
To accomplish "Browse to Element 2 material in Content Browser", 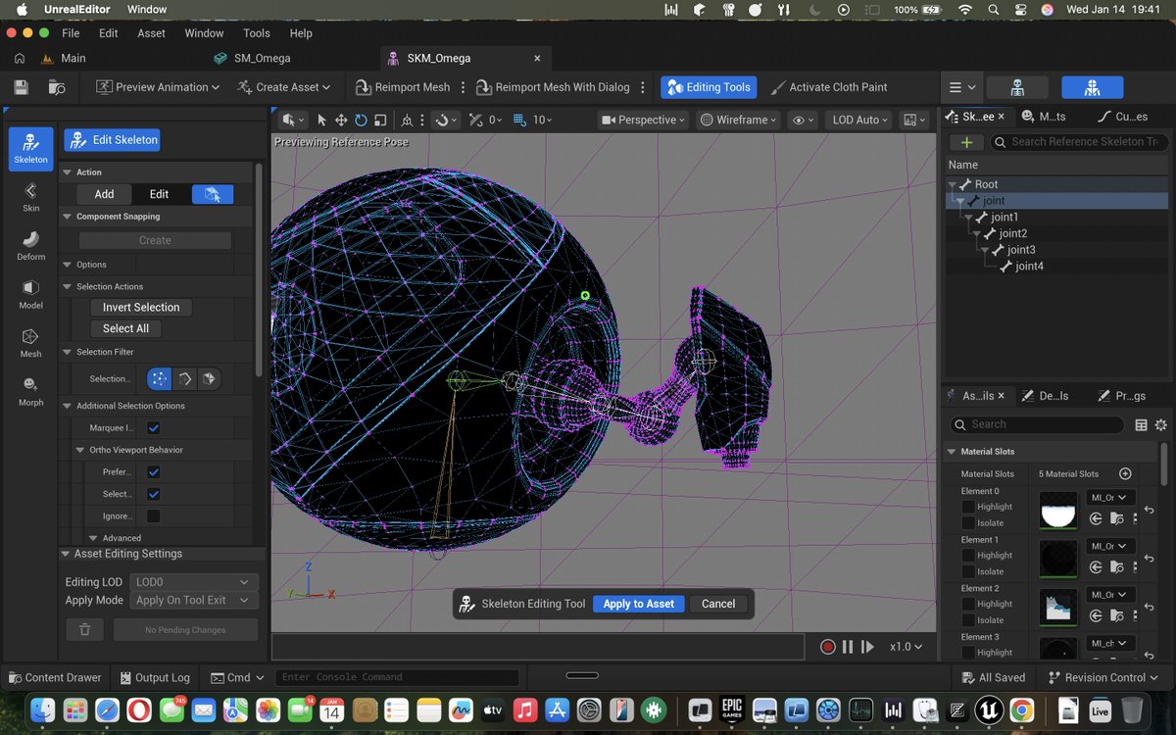I will (1114, 616).
